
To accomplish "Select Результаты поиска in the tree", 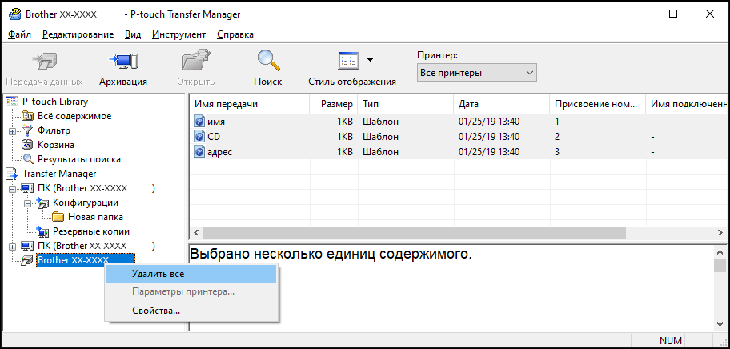I will pos(78,159).
